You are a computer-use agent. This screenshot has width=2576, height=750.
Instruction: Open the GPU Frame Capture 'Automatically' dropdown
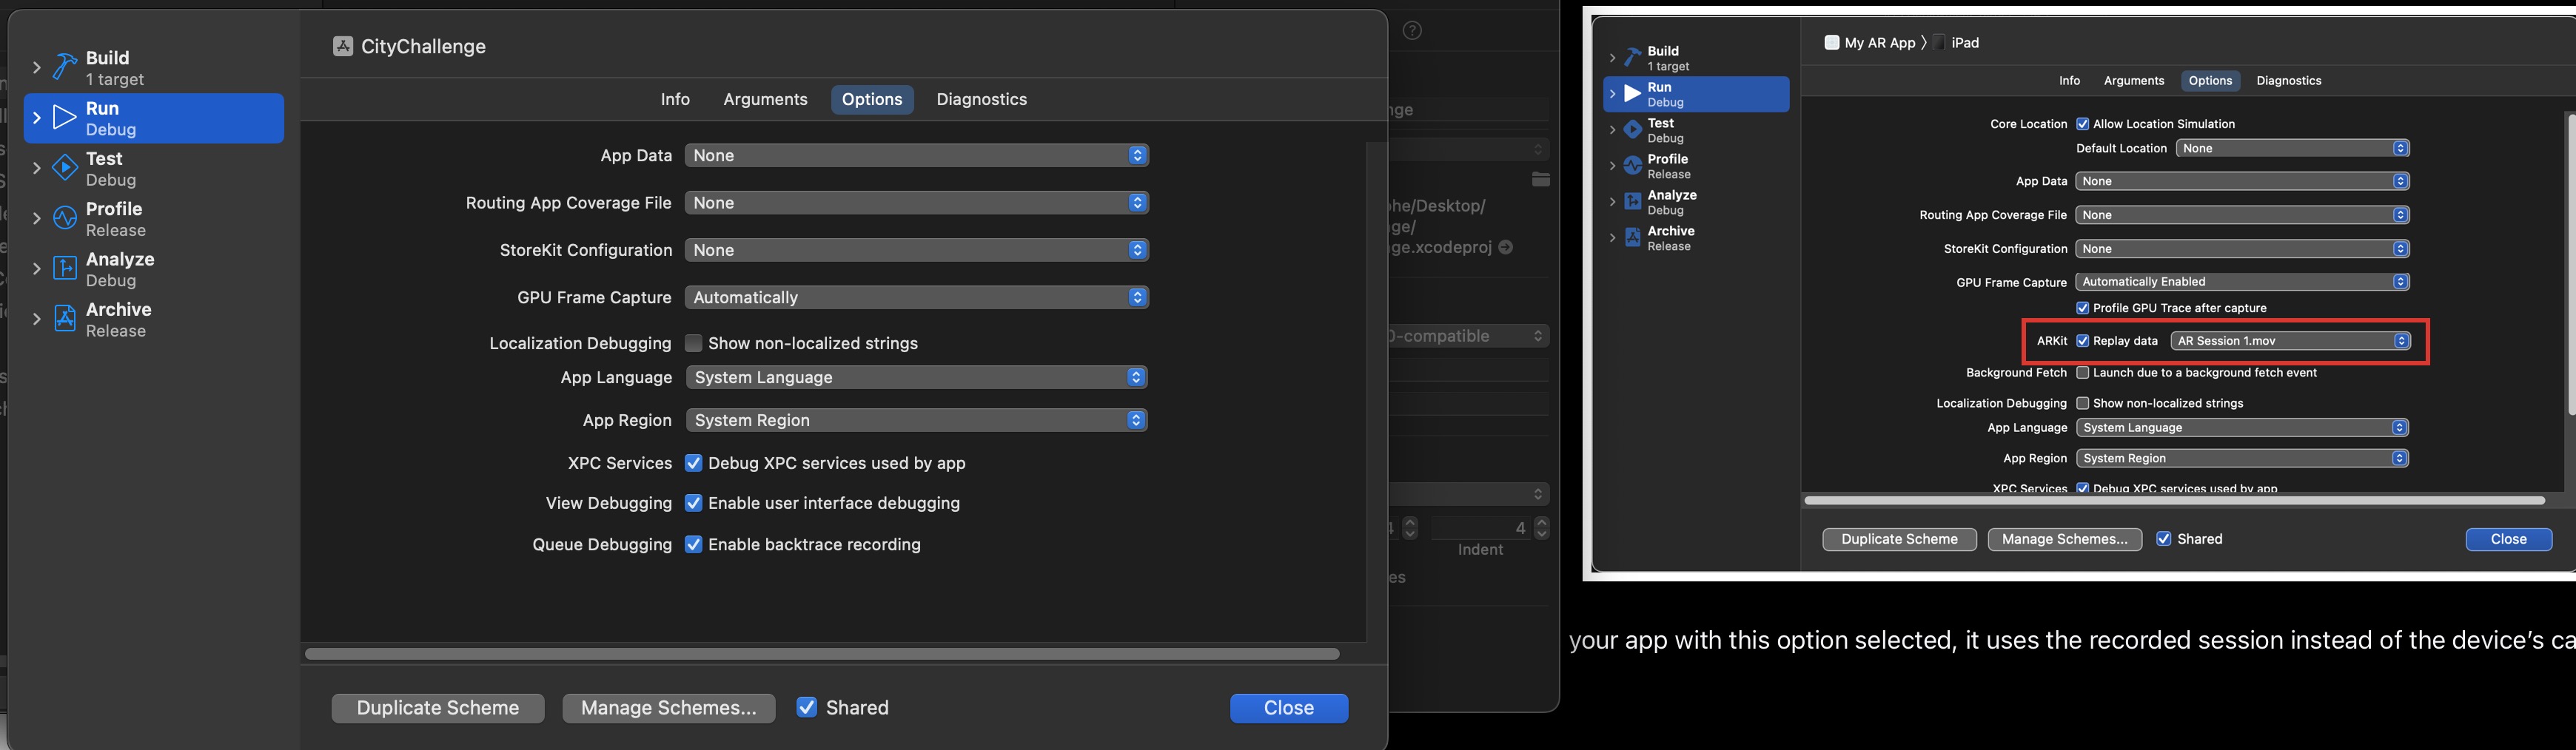(x=916, y=297)
